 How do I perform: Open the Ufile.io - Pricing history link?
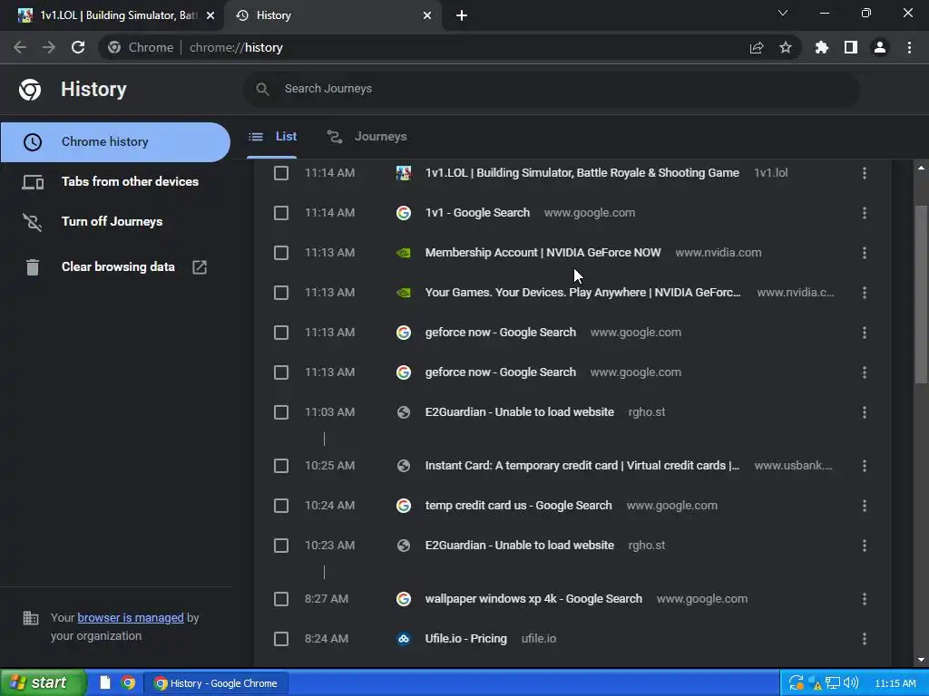click(465, 639)
